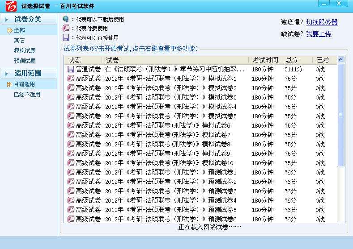Select the 全部 category
Viewport: 353px width, 249px height.
click(19, 30)
